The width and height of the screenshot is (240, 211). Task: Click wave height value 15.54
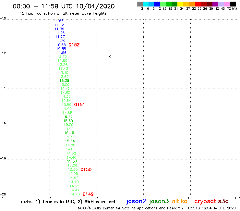point(70,141)
